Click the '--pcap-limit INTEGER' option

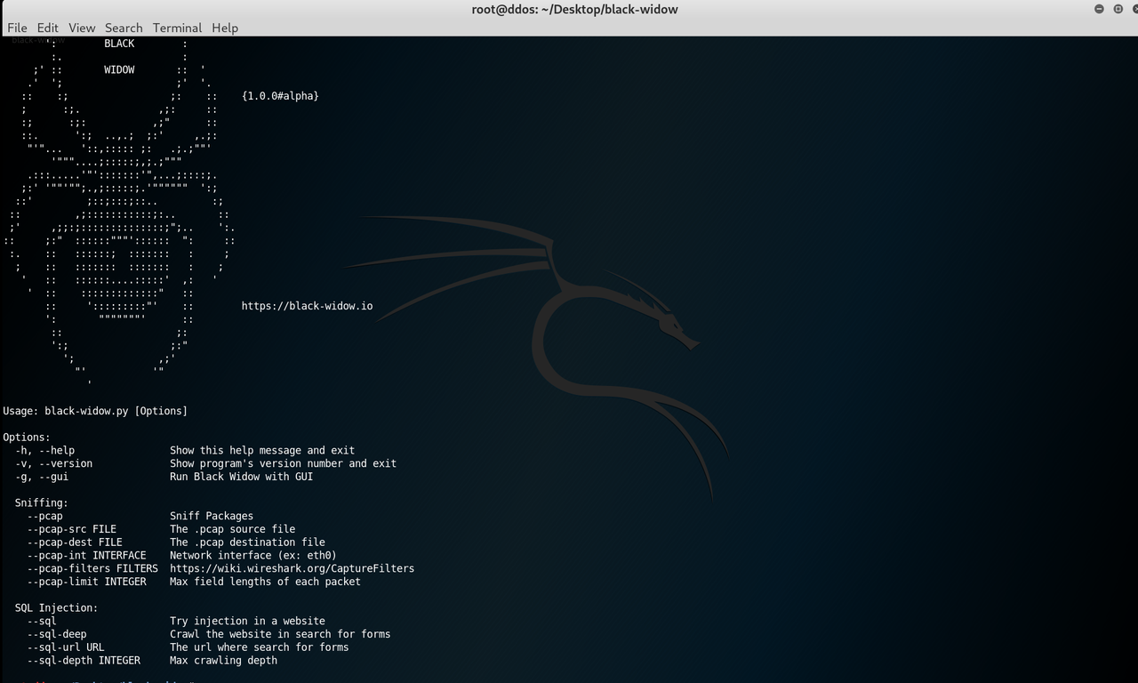(x=86, y=582)
